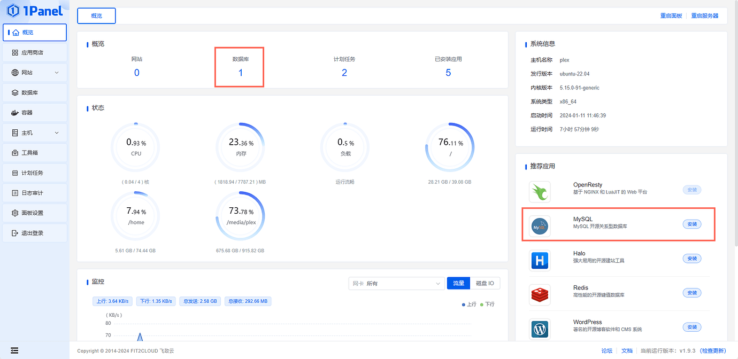Click the 主机 server icon
The width and height of the screenshot is (738, 359).
(15, 132)
